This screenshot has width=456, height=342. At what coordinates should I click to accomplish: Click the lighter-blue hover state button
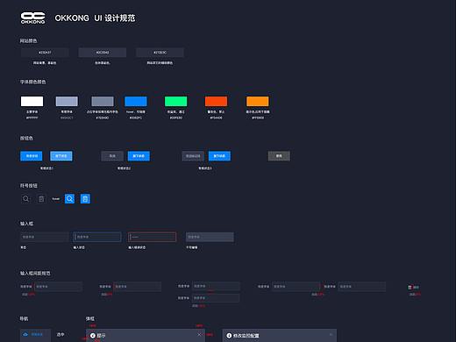[x=61, y=156]
